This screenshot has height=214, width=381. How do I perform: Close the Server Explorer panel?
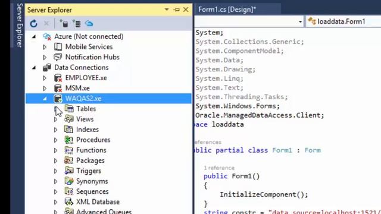pyautogui.click(x=186, y=10)
